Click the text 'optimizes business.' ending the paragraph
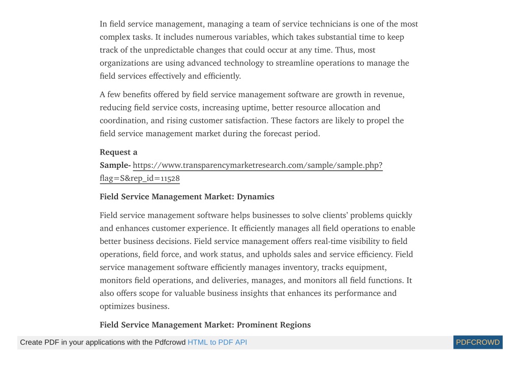This screenshot has height=368, width=520. (x=135, y=306)
